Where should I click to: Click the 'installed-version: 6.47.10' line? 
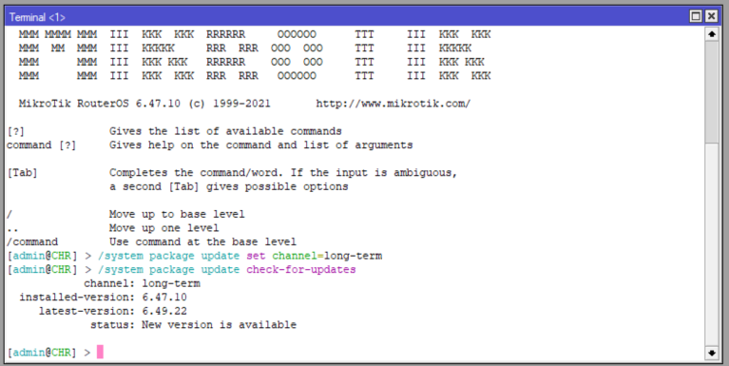click(x=103, y=298)
